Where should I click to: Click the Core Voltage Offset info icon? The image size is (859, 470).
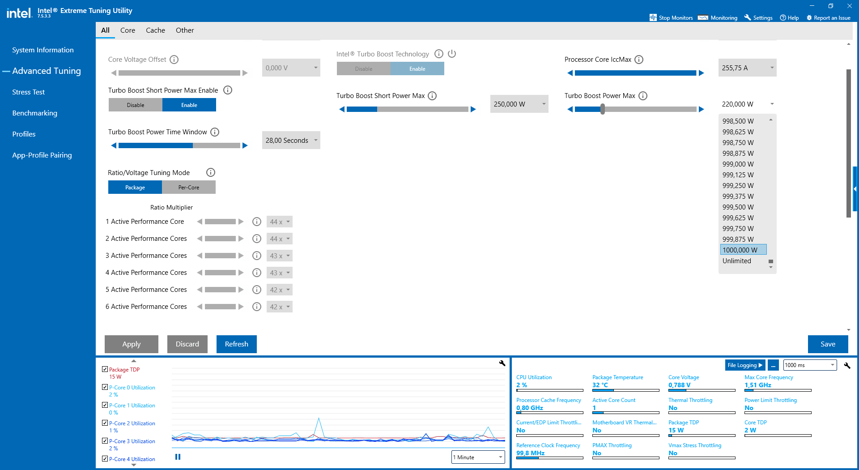click(174, 60)
